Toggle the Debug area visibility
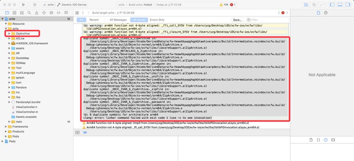 pyautogui.click(x=340, y=4)
